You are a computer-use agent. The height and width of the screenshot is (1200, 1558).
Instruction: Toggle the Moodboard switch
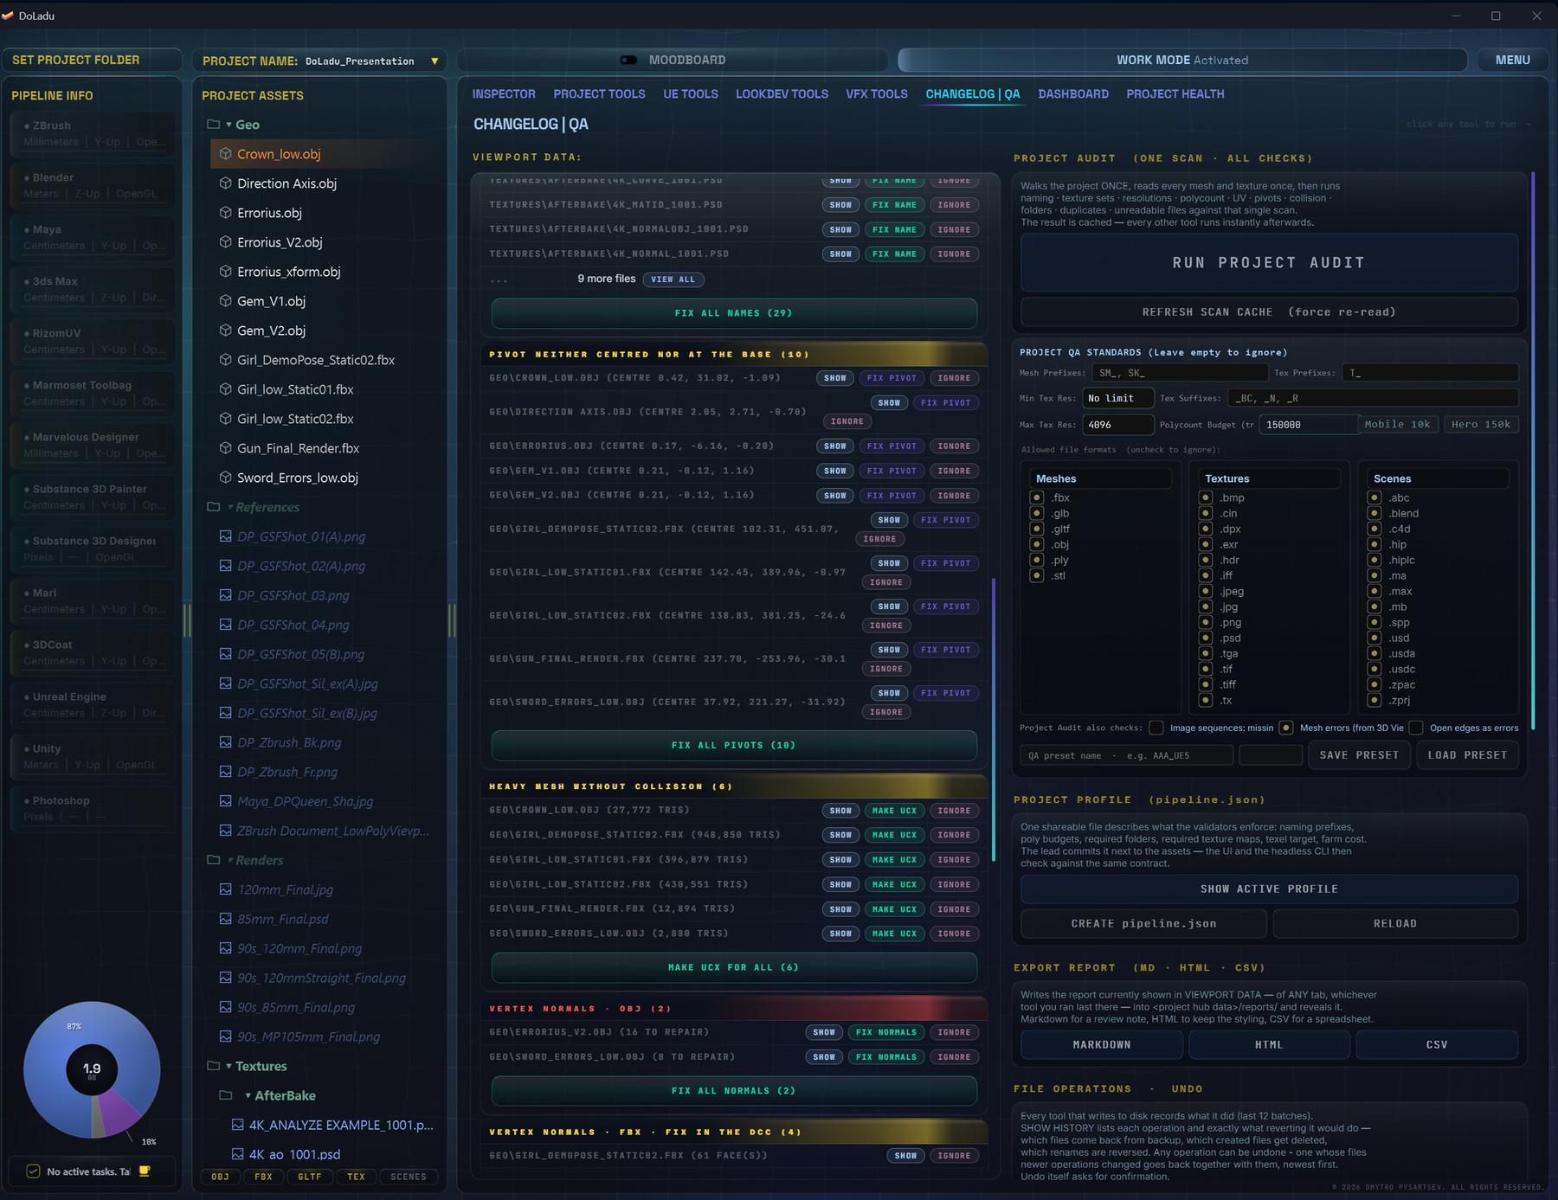click(629, 60)
